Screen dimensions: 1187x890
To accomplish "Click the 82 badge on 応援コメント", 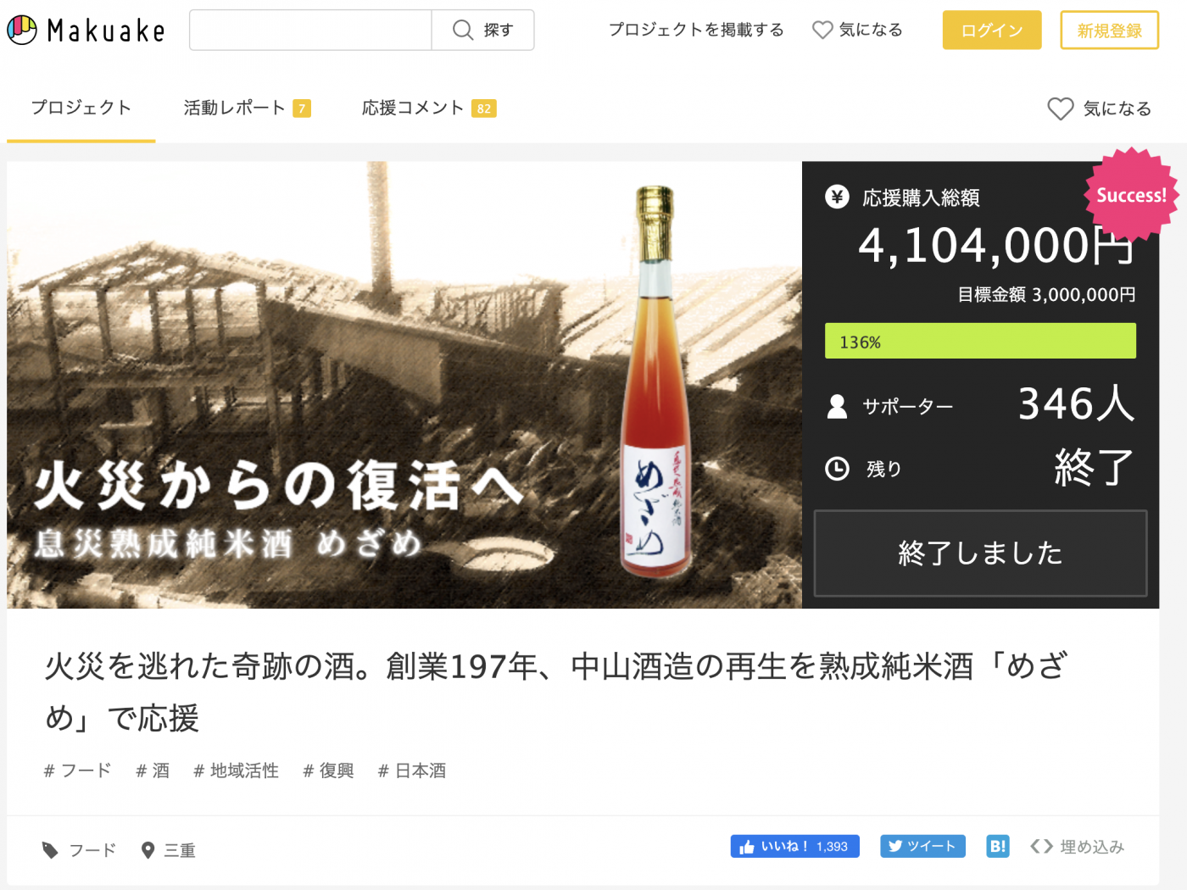I will (484, 108).
